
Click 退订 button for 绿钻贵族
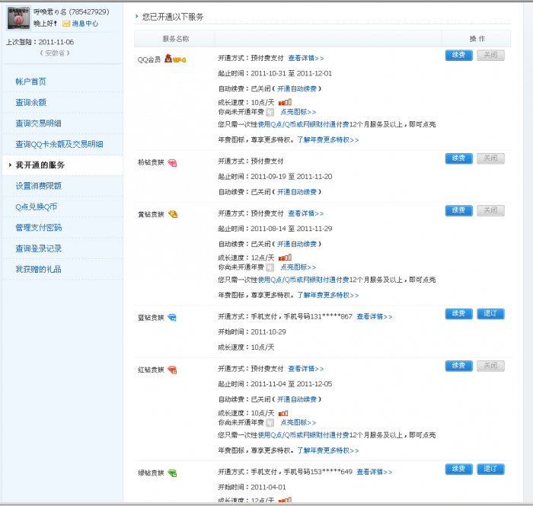point(490,469)
